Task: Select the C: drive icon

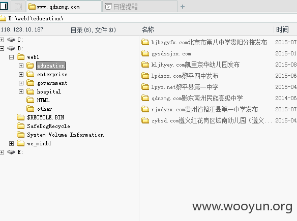Action: click(11, 40)
